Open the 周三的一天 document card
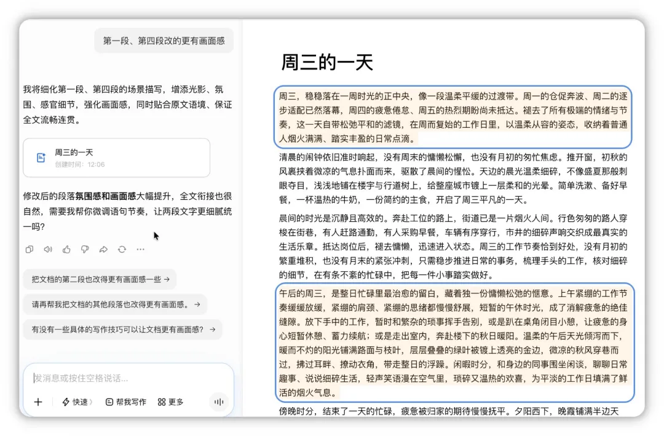The width and height of the screenshot is (664, 436). pos(116,157)
